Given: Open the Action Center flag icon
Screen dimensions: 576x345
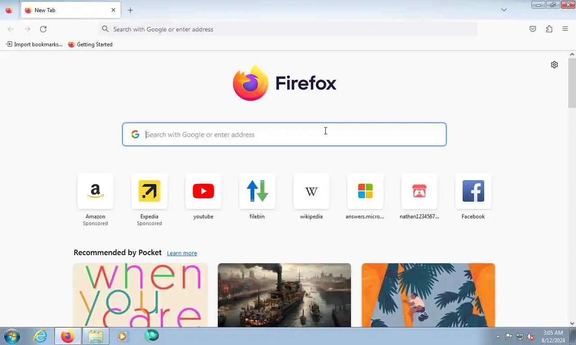Looking at the screenshot, I should (x=508, y=336).
